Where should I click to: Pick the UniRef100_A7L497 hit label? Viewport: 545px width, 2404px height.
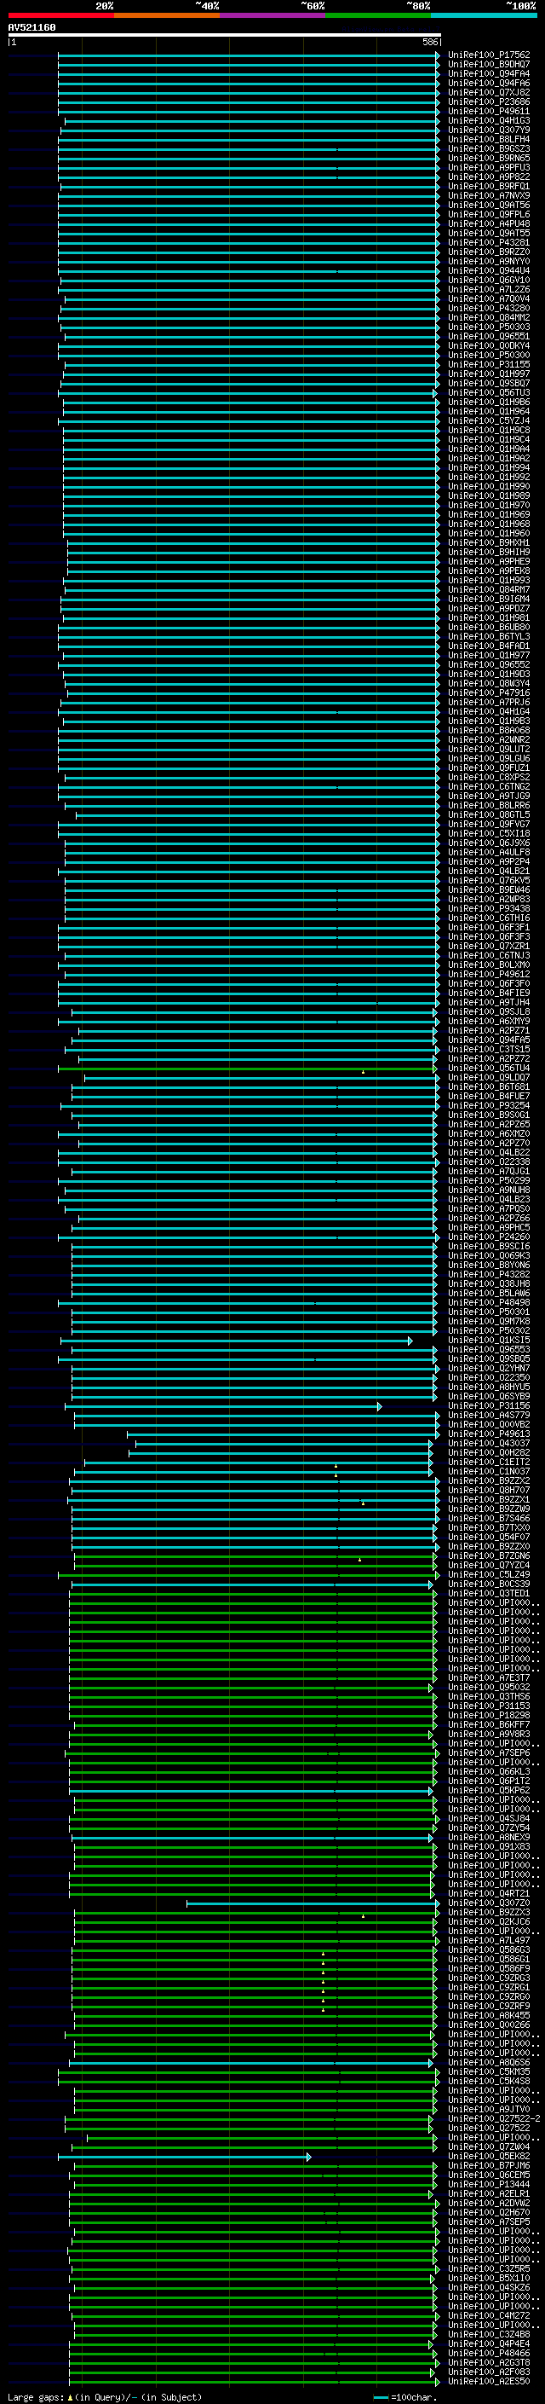(x=488, y=1940)
